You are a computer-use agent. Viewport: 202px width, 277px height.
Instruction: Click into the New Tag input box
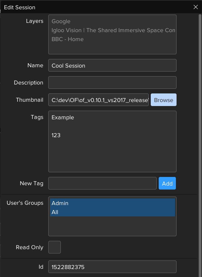[102, 183]
